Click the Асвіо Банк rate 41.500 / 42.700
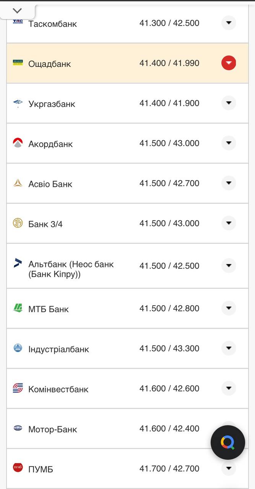The image size is (255, 489). pos(169,183)
